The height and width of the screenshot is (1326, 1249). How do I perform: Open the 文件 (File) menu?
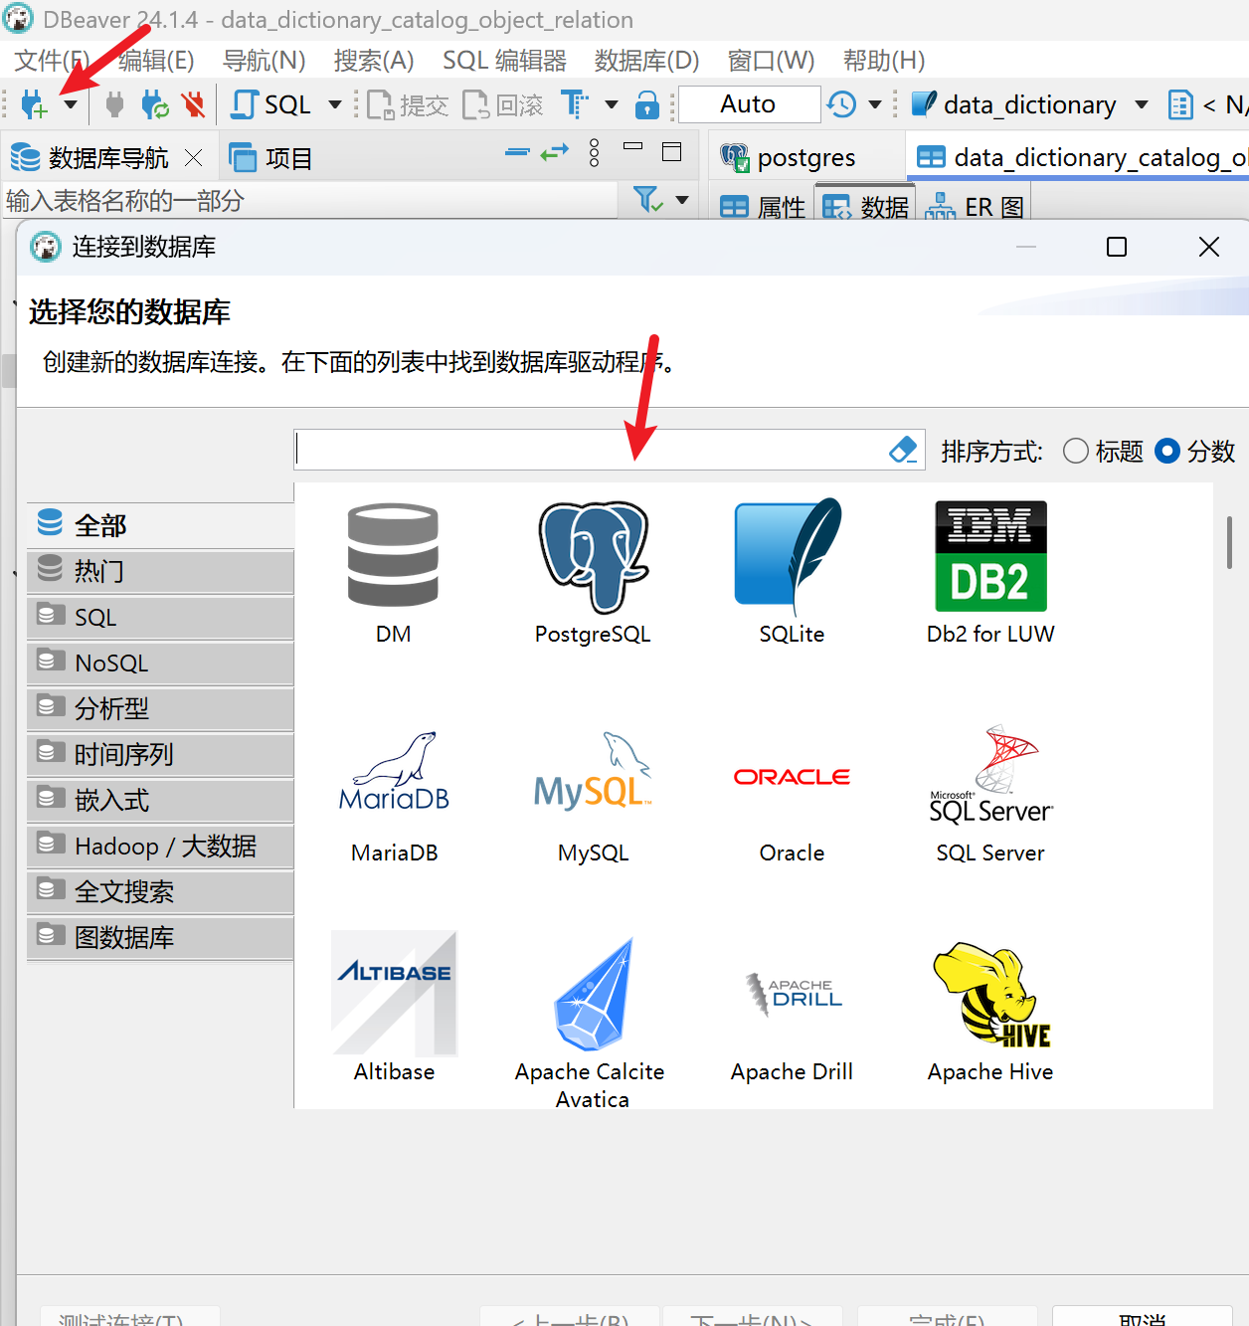(52, 61)
